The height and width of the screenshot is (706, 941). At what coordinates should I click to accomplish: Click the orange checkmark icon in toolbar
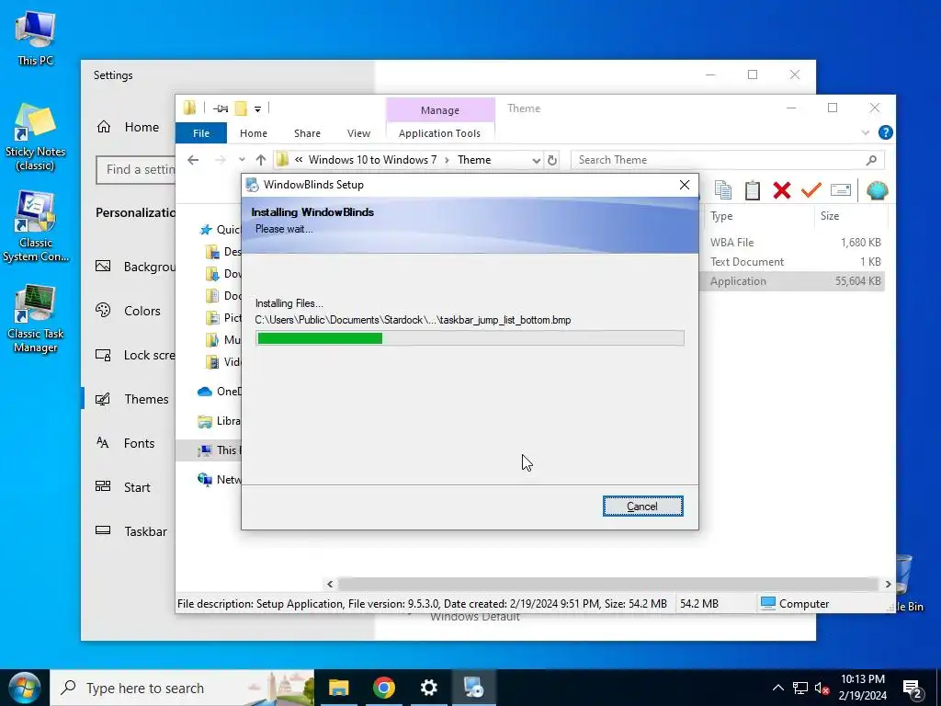(811, 190)
